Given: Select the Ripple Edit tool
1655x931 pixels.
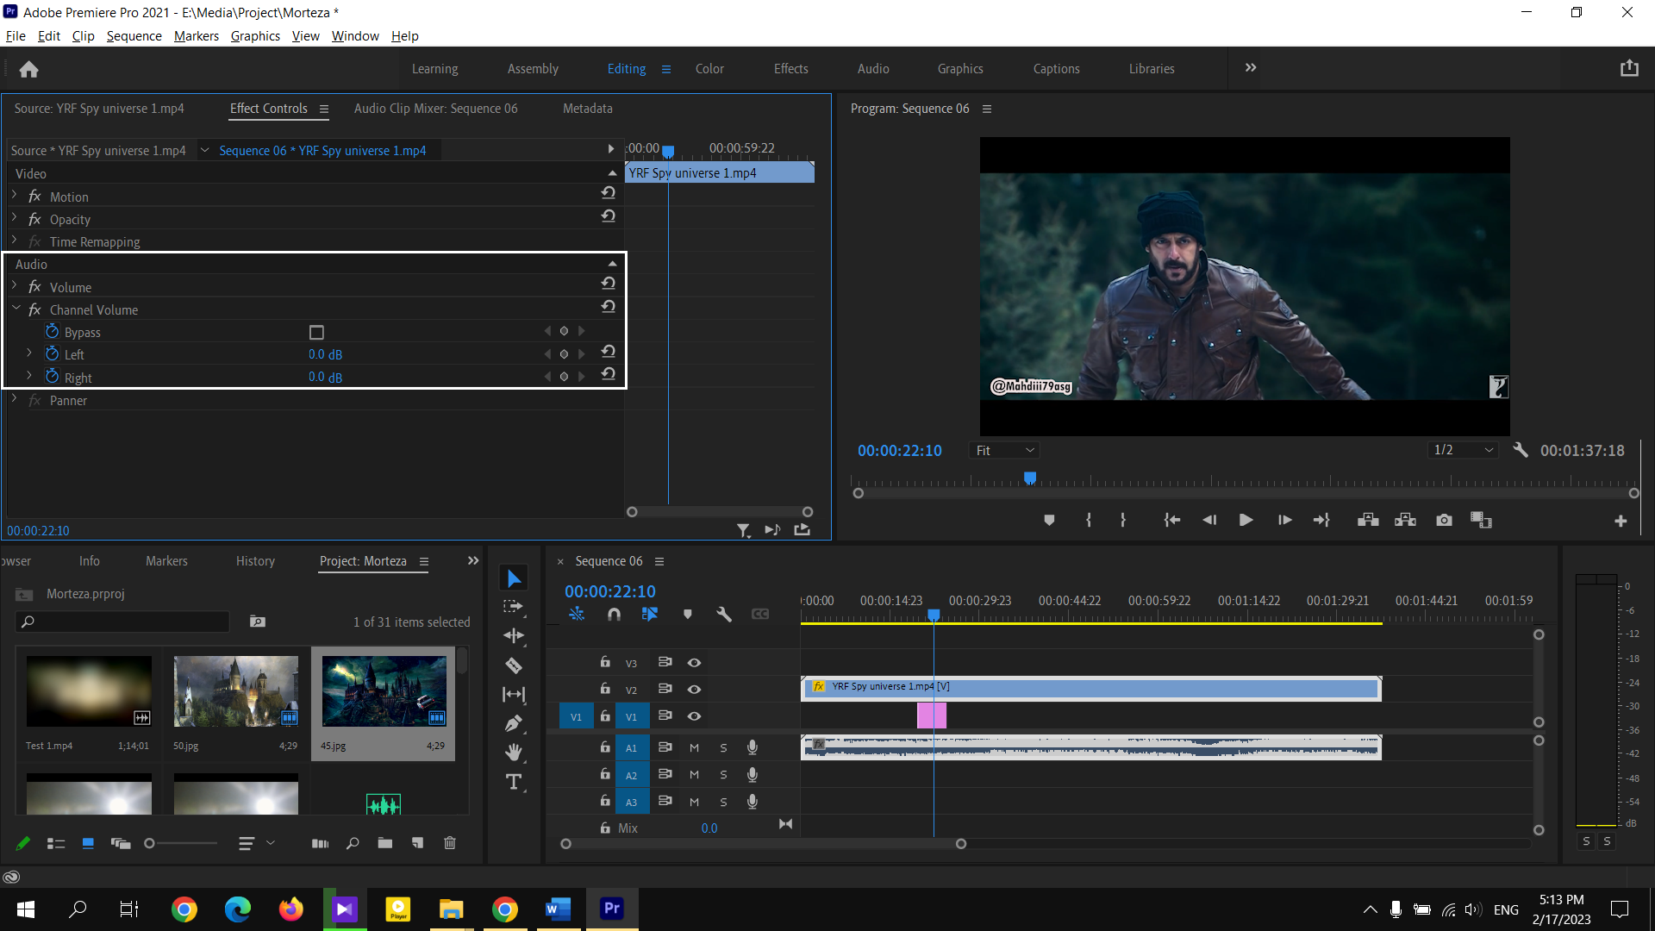Looking at the screenshot, I should pyautogui.click(x=514, y=636).
